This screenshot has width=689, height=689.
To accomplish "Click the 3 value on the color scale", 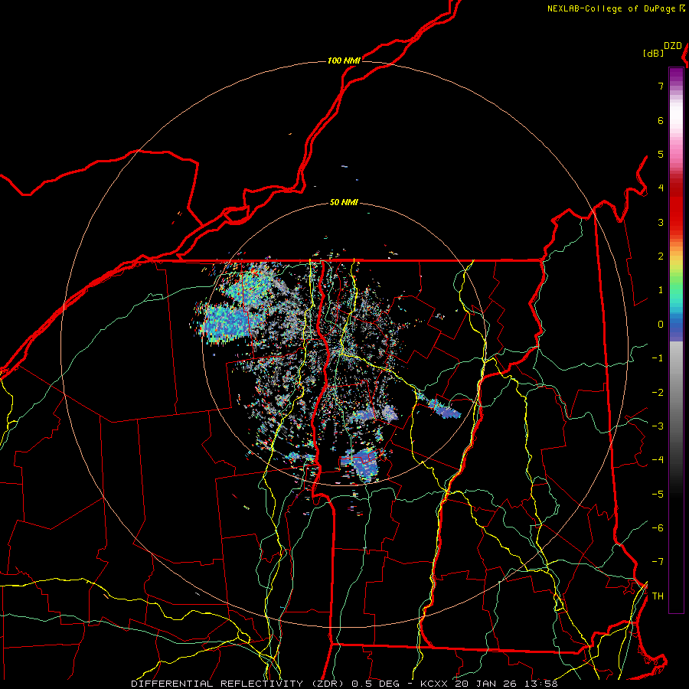I will point(661,222).
